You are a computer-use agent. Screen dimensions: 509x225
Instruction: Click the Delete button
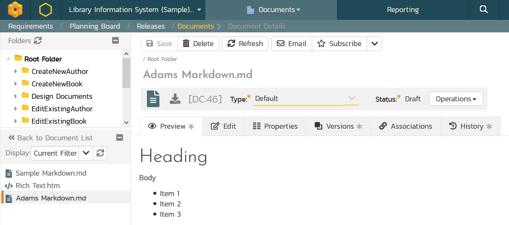pos(198,44)
